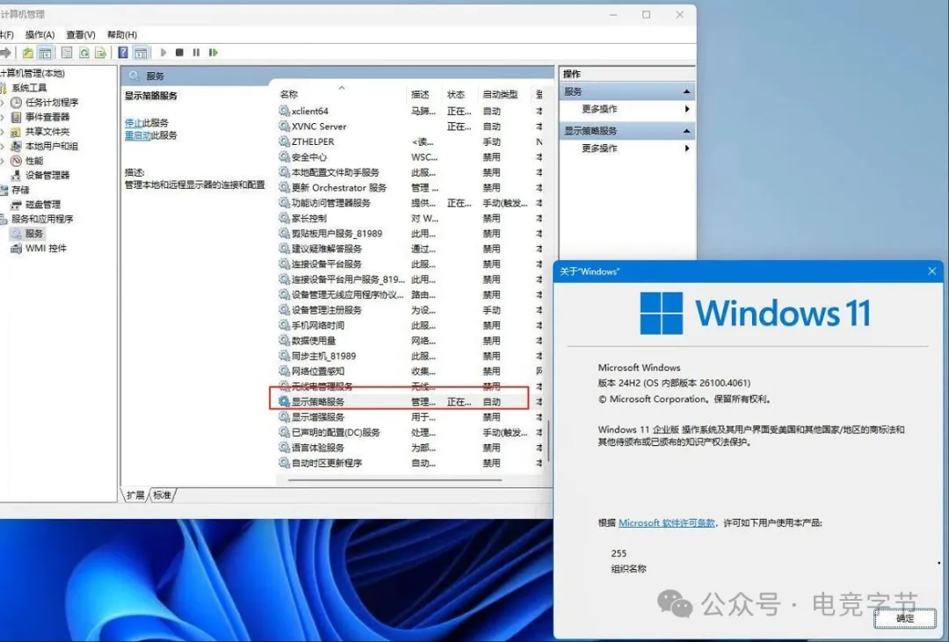Sort services by the 描述 column header
This screenshot has height=642, width=949.
pyautogui.click(x=424, y=94)
